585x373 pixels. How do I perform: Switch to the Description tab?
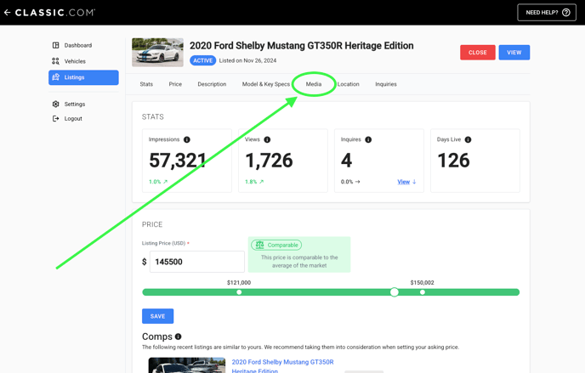point(212,84)
